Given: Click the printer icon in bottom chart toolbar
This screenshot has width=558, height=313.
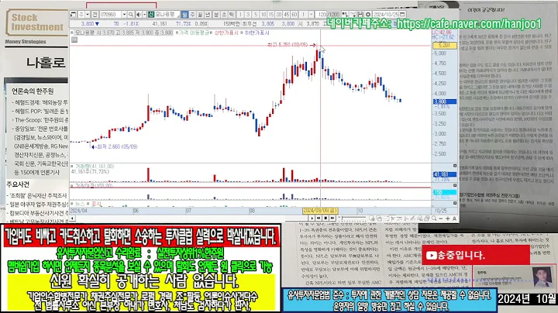Looking at the screenshot, I should coord(426,218).
